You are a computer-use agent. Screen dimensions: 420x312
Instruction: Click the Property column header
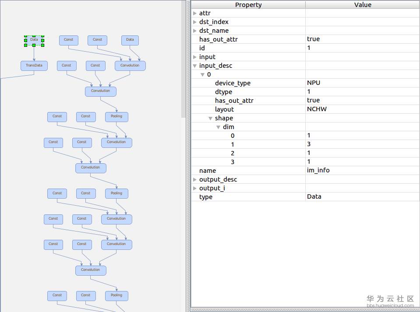248,5
